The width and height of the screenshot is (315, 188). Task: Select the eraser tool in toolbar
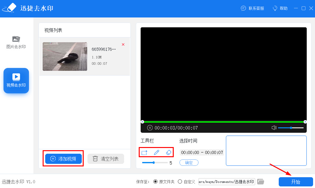click(169, 152)
